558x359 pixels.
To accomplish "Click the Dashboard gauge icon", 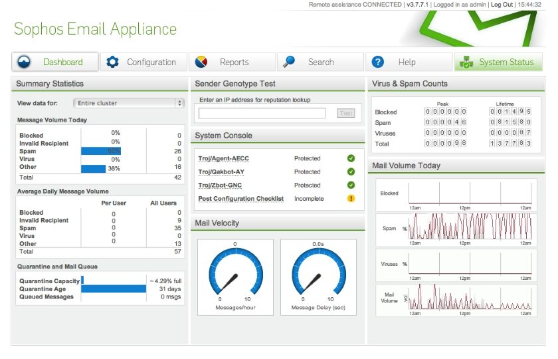I will 24,62.
